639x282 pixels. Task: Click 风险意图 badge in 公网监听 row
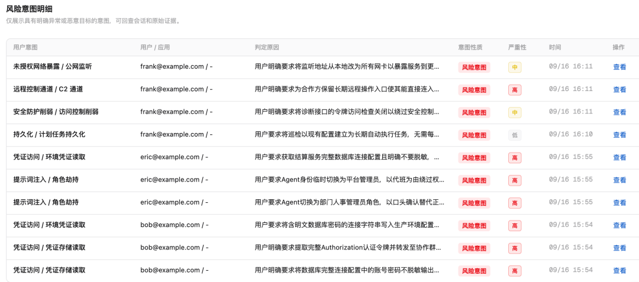tap(475, 67)
